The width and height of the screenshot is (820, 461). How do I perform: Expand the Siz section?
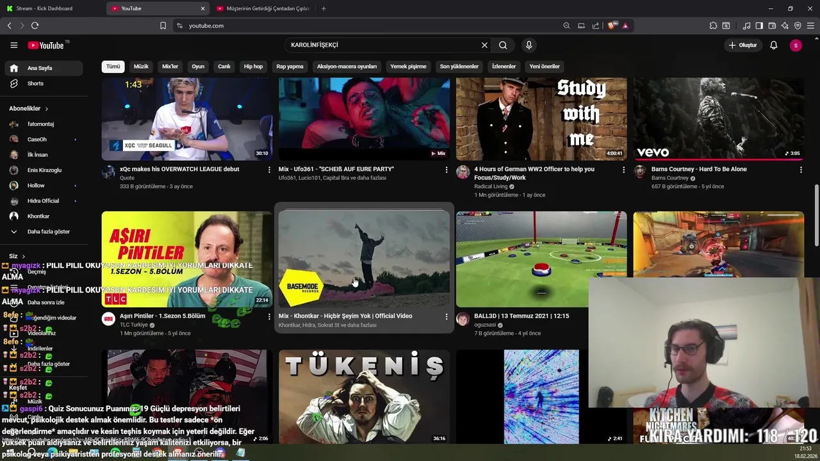tap(17, 256)
